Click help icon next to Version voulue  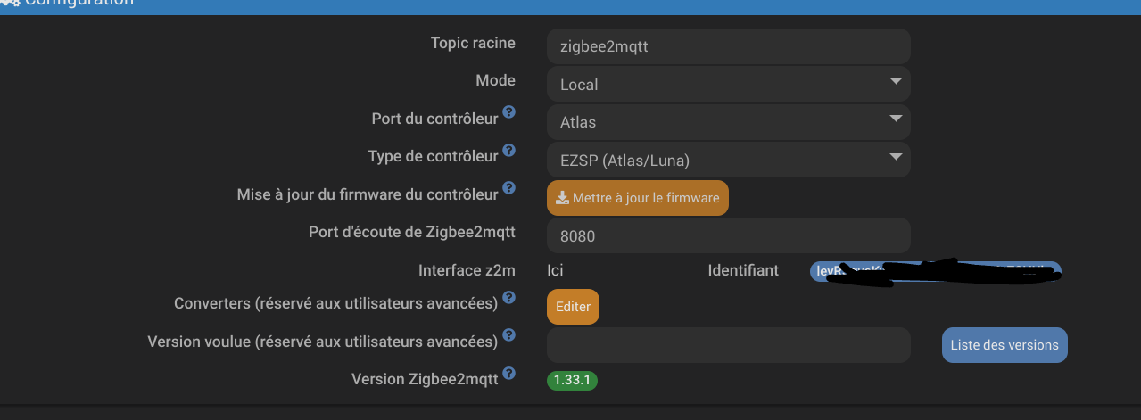click(508, 335)
